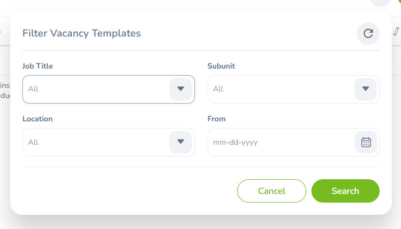The width and height of the screenshot is (401, 229).
Task: Click the 'Location' field label
Action: click(38, 119)
